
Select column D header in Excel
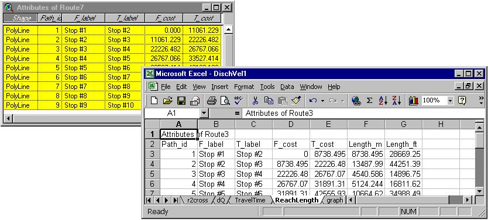point(291,125)
